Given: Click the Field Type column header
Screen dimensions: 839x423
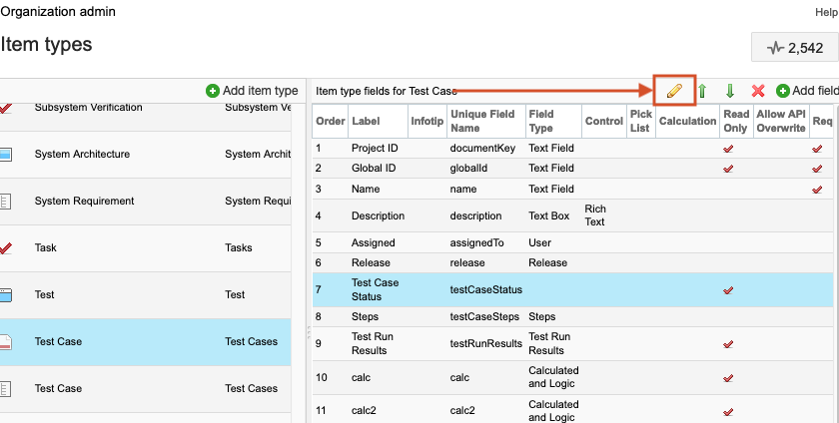Looking at the screenshot, I should click(x=553, y=122).
